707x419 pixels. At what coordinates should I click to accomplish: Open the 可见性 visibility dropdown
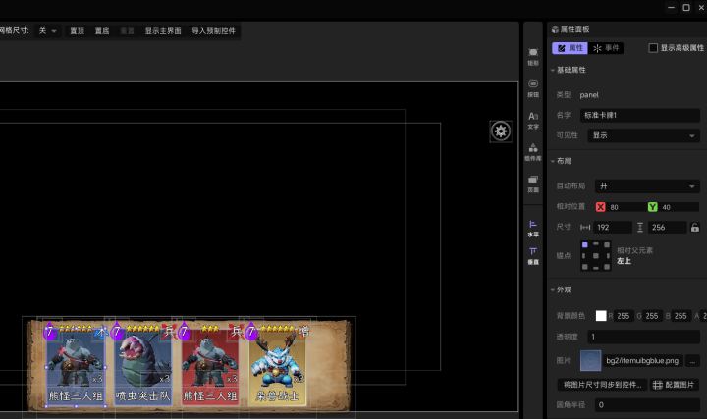(643, 135)
